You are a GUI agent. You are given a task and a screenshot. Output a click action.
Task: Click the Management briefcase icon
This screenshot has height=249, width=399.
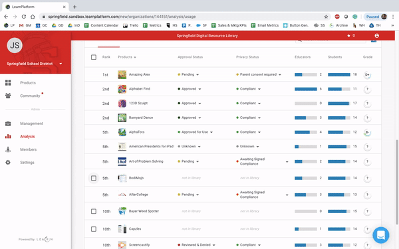(x=8, y=124)
